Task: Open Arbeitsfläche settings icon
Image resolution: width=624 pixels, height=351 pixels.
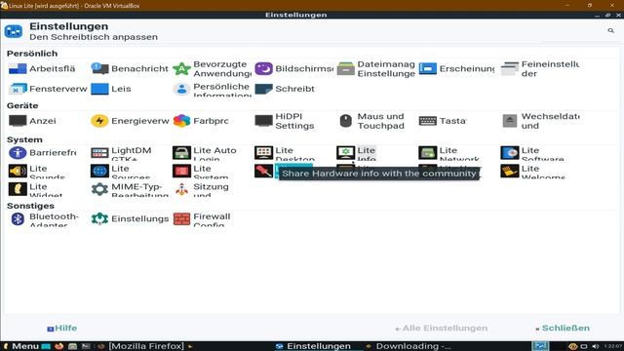Action: tap(18, 69)
